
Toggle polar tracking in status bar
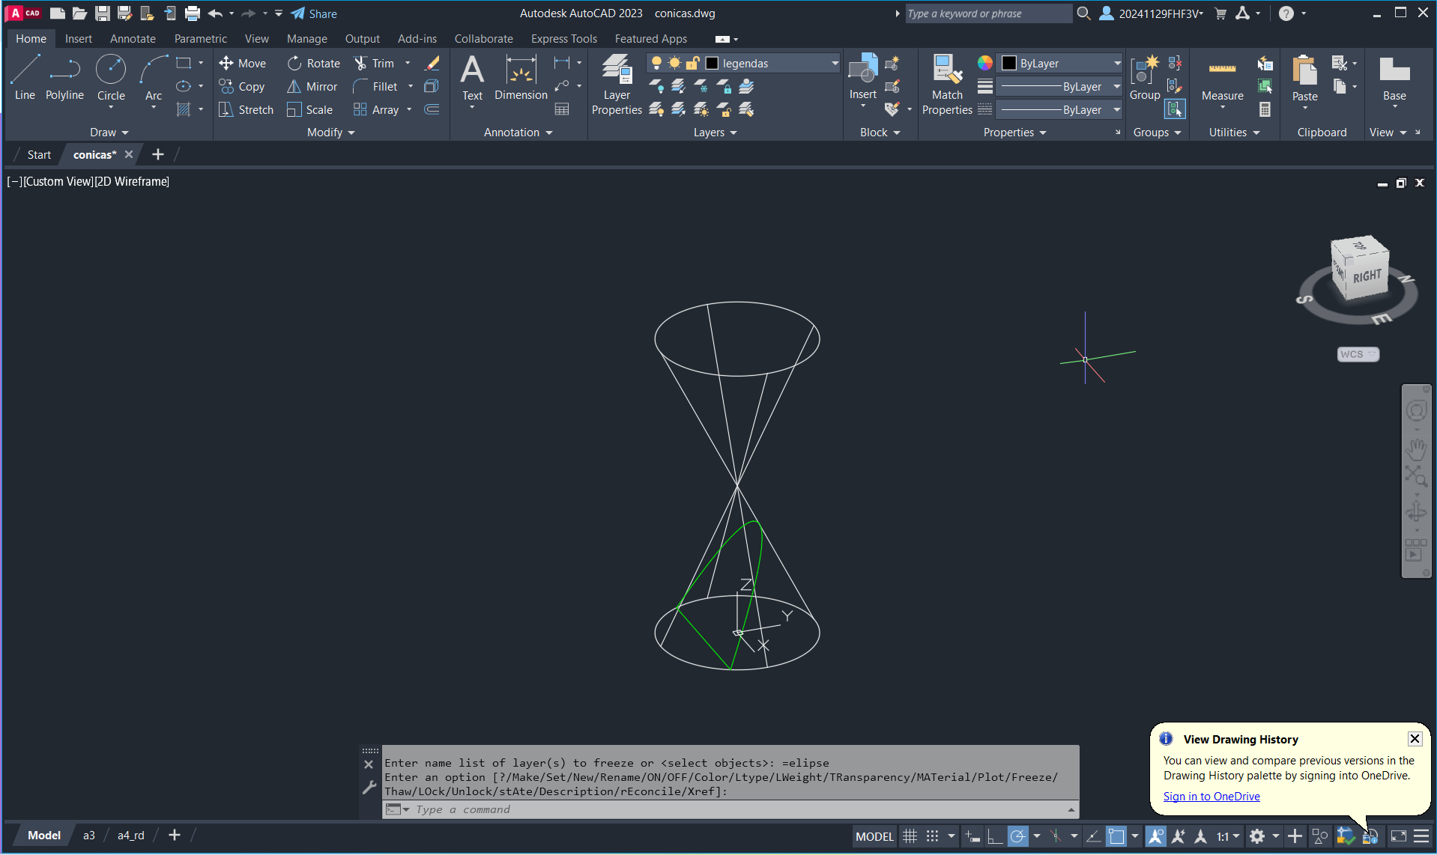(x=1017, y=836)
